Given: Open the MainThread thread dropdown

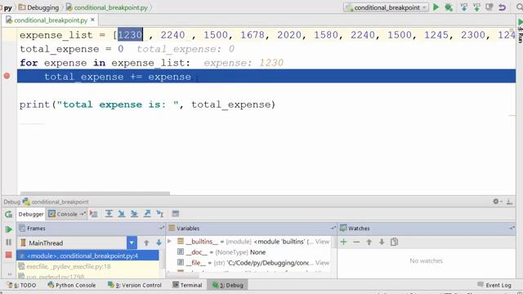Looking at the screenshot, I should pyautogui.click(x=132, y=243).
